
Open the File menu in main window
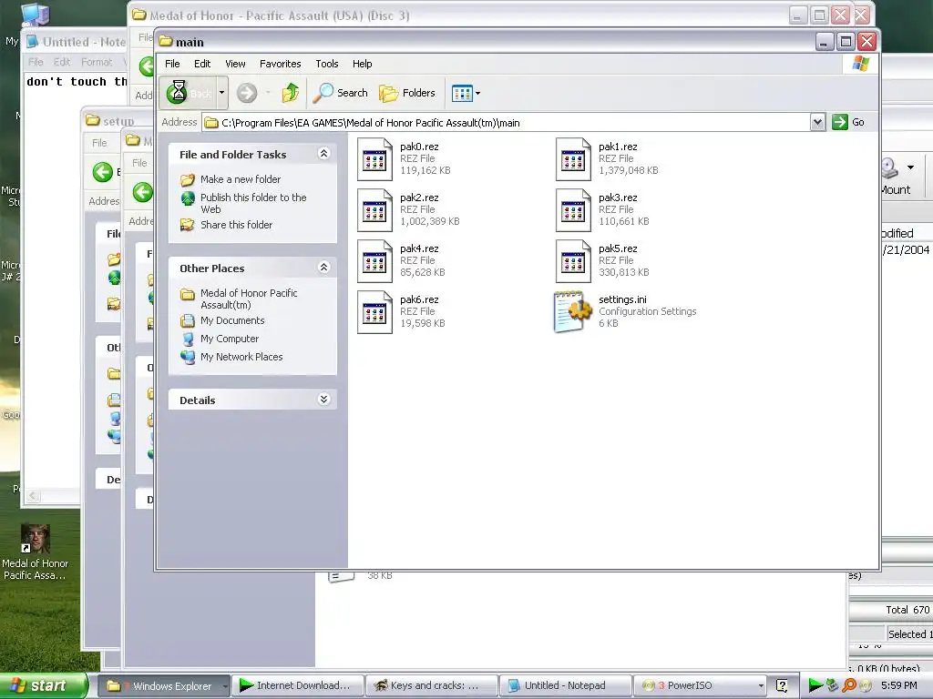pos(172,64)
